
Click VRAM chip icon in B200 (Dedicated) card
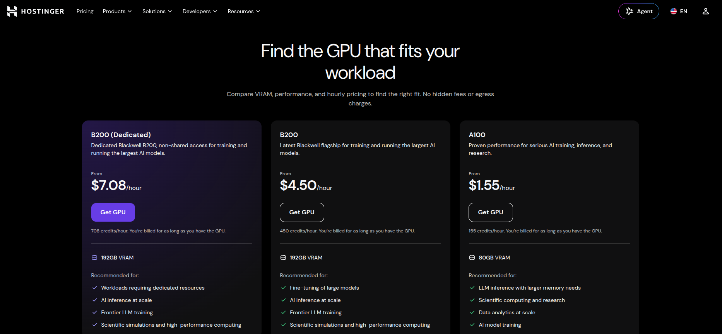click(x=94, y=258)
